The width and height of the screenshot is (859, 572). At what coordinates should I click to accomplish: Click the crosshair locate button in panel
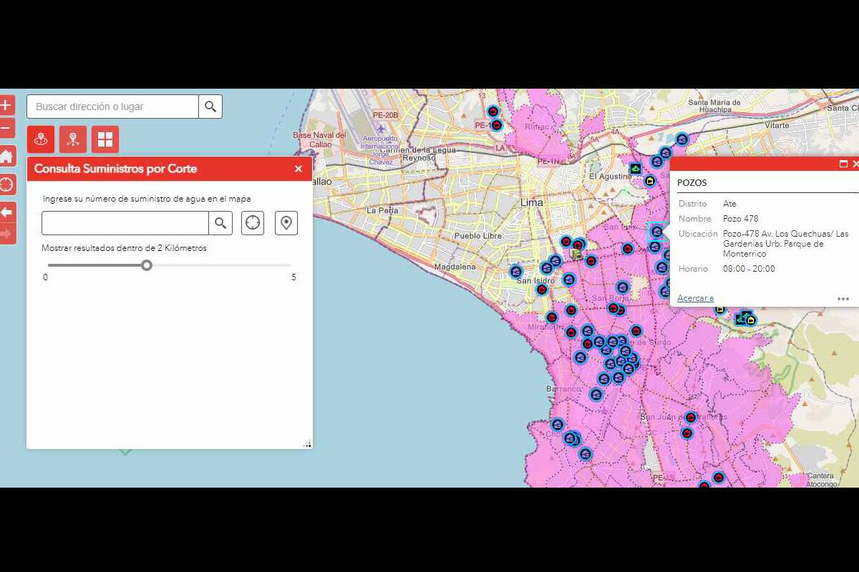point(253,223)
